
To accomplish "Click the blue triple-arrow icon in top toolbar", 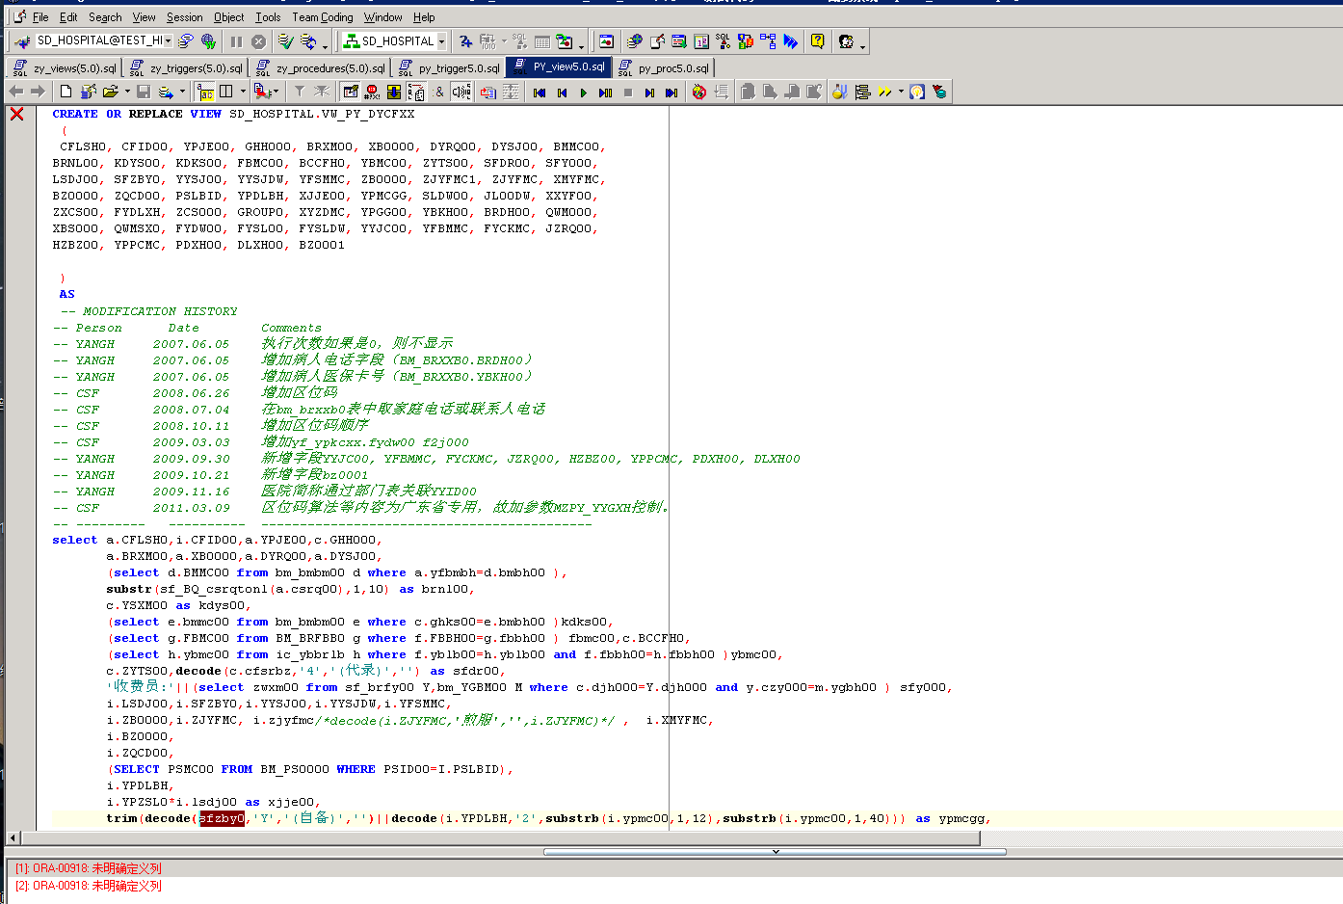I will pos(790,41).
